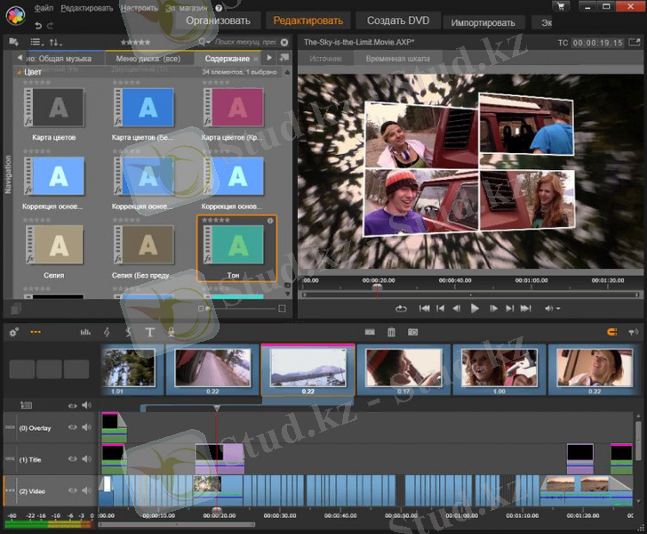
Task: Click the Создать DVD button
Action: click(396, 20)
